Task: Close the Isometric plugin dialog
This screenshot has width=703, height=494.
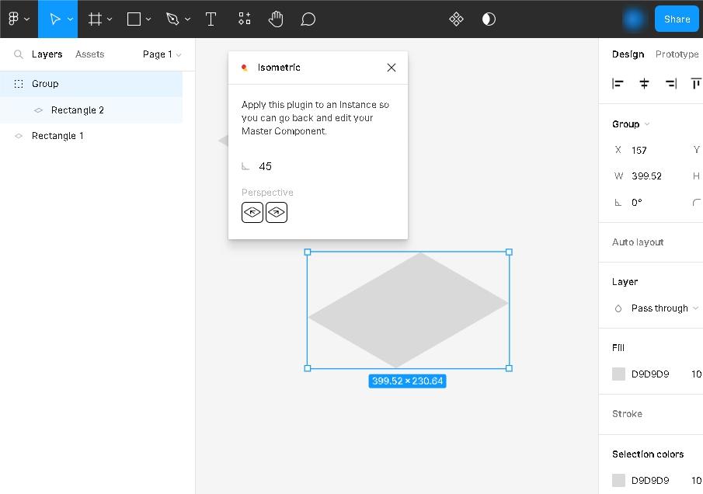Action: pos(392,68)
